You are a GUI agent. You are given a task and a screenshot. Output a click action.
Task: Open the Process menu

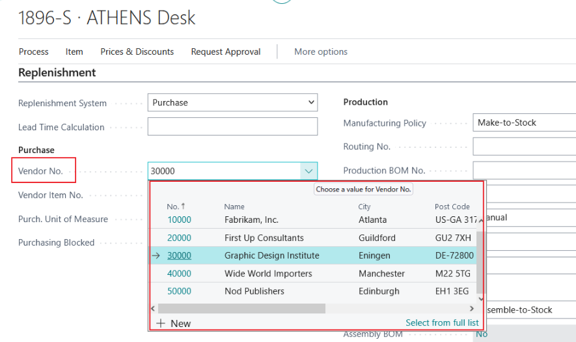coord(33,52)
